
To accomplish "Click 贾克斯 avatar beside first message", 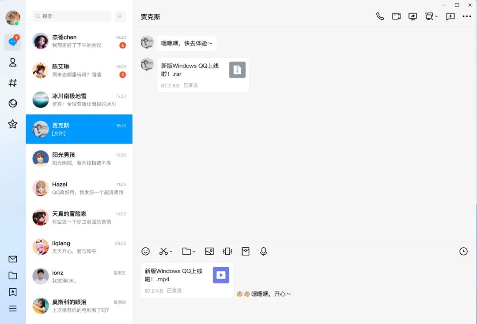I will pyautogui.click(x=147, y=42).
